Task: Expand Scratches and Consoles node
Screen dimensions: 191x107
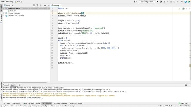Action: pos(4,16)
